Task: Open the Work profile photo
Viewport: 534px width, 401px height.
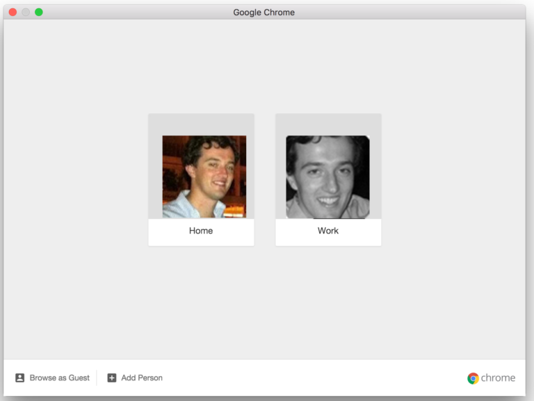Action: click(x=327, y=177)
